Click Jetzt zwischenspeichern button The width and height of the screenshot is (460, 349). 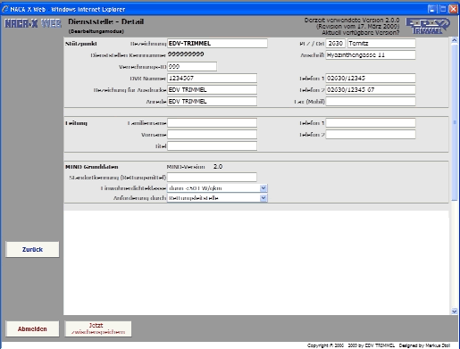pyautogui.click(x=98, y=328)
